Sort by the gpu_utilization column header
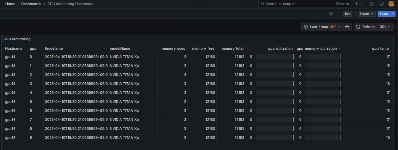 280,49
